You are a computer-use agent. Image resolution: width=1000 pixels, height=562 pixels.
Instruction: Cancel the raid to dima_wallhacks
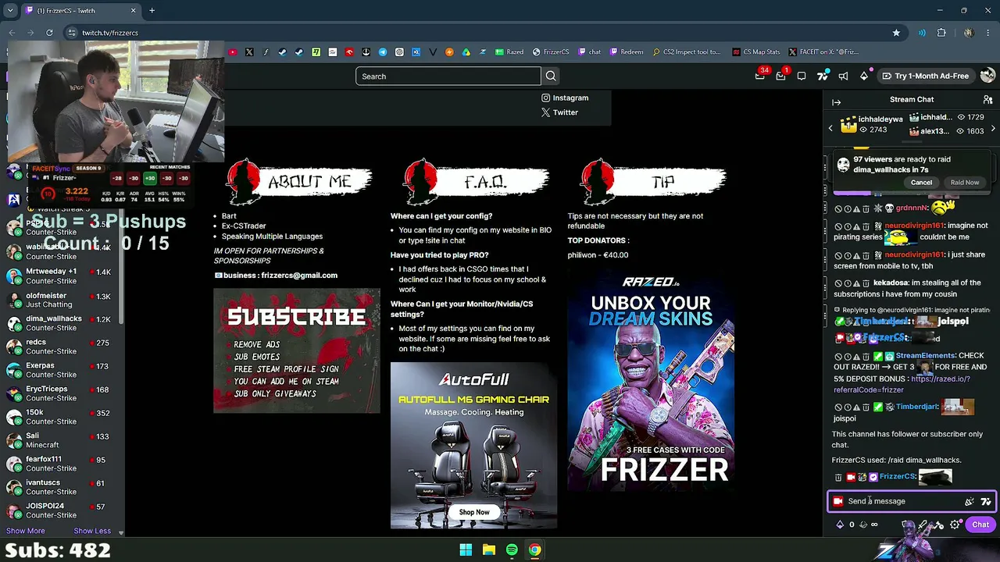pos(921,182)
